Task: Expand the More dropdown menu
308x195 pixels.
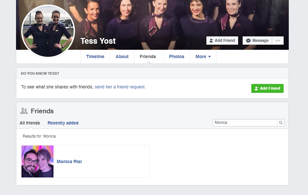Action: (203, 56)
